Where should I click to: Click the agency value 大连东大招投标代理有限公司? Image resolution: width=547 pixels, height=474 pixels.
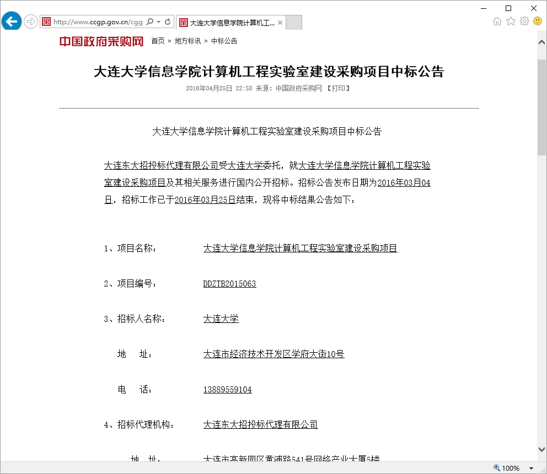pyautogui.click(x=261, y=425)
